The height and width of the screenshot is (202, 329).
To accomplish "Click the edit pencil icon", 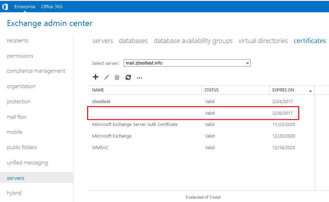I will [107, 77].
